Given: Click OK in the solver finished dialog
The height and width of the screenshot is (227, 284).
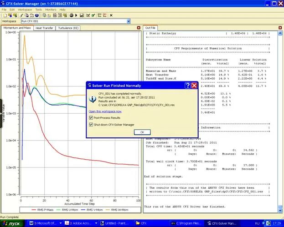Looking at the screenshot, I should pos(142,132).
